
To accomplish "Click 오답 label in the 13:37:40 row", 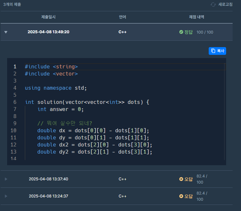I will 188,179.
